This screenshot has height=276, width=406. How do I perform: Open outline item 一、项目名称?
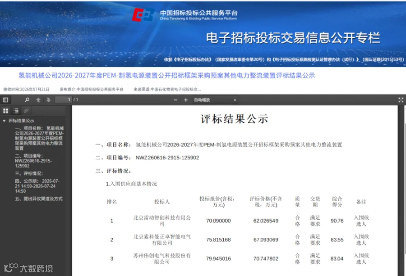(39, 138)
